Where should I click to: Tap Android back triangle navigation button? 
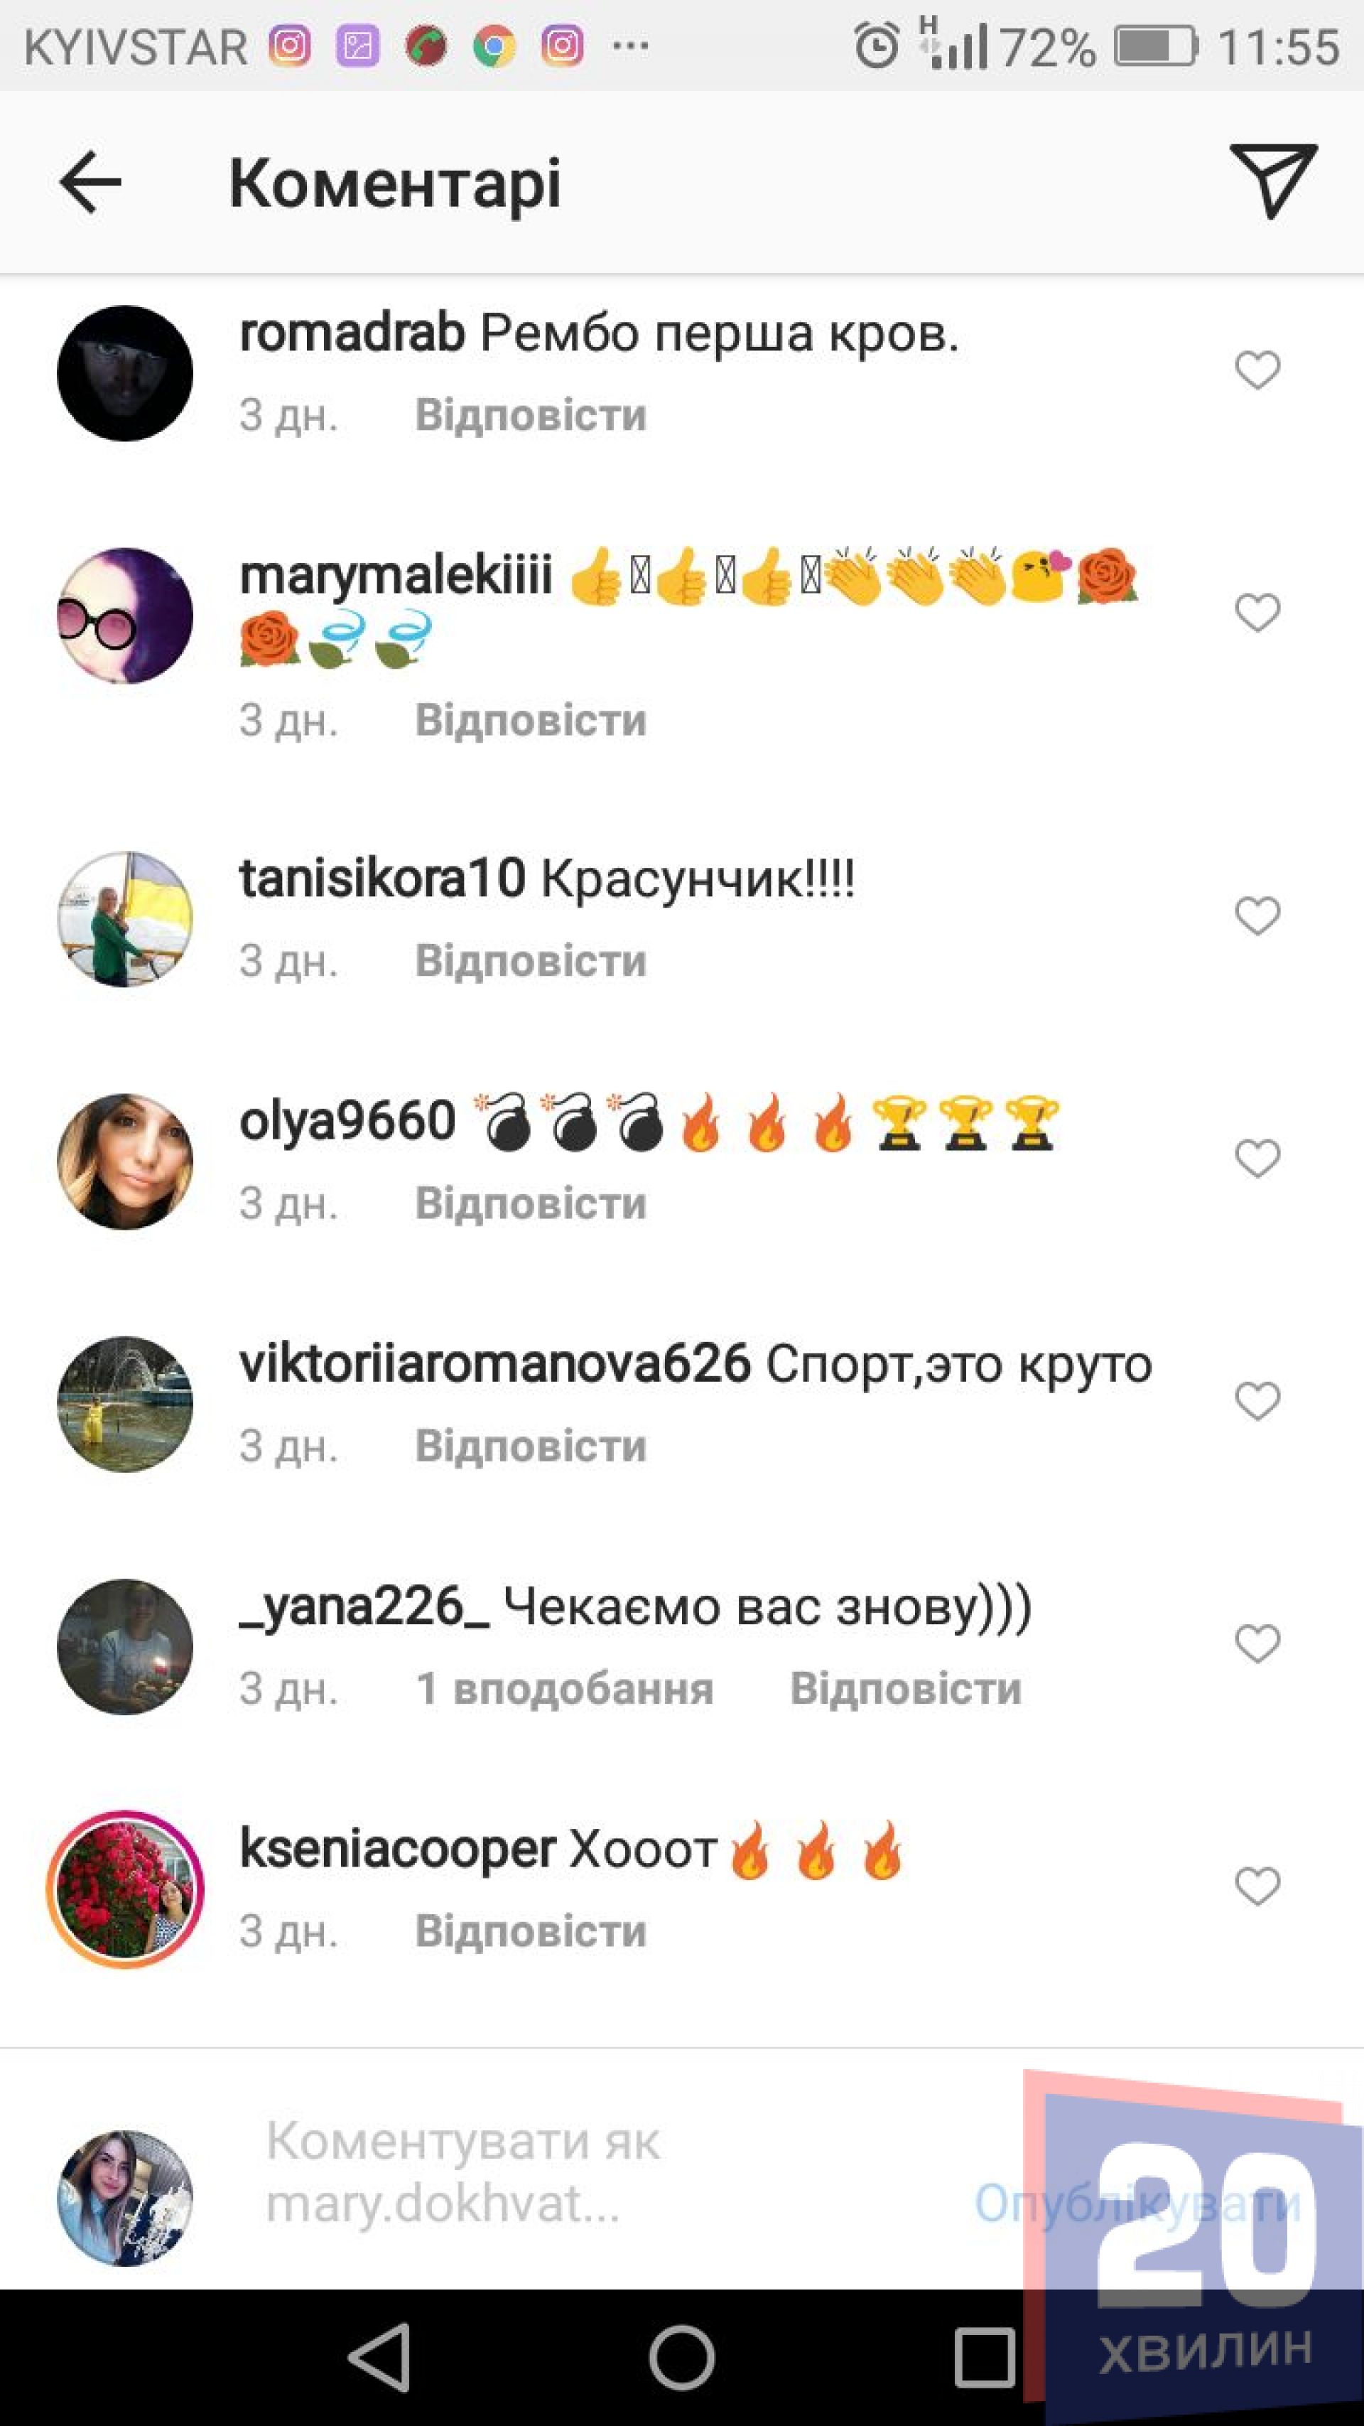[379, 2357]
